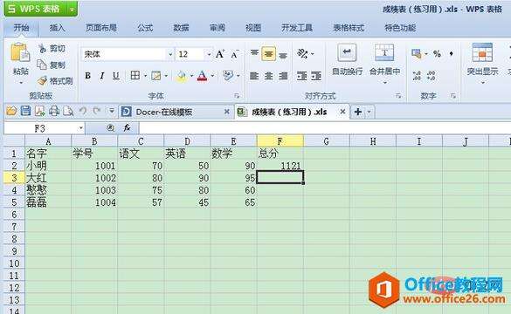Decrease decimal places icon
Image resolution: width=511 pixels, height=314 pixels.
coord(431,76)
